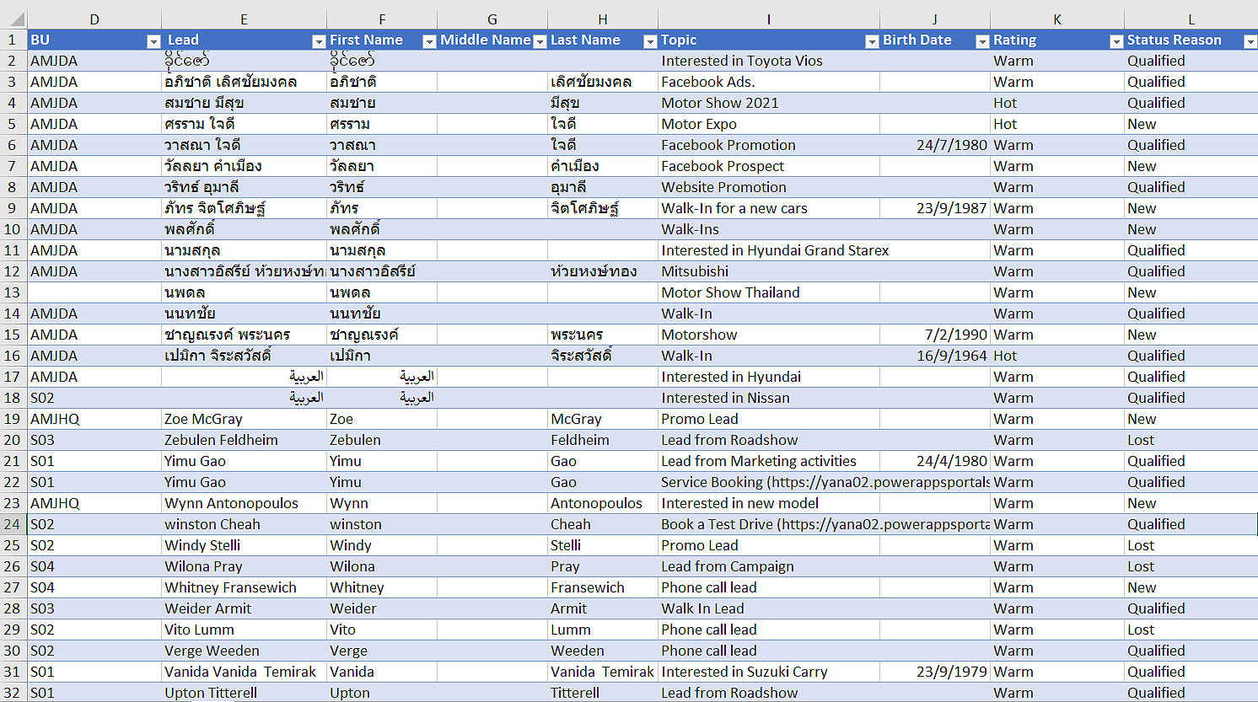1258x702 pixels.
Task: Click the 'Motorshow' topic cell
Action: coord(768,335)
